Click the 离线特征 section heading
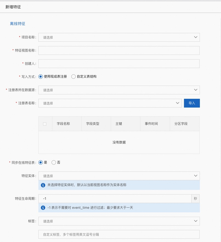Viewport: 221px width, 242px height. tap(18, 24)
